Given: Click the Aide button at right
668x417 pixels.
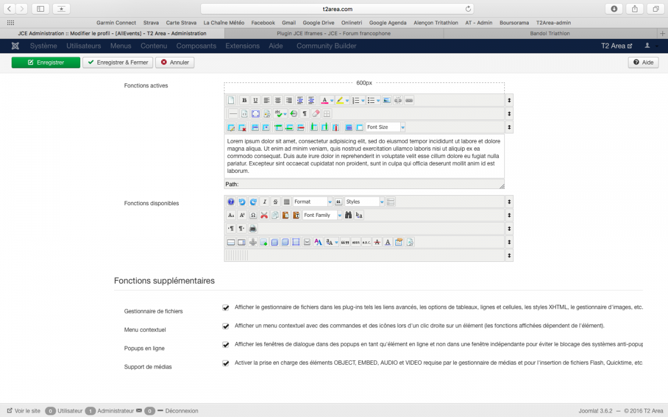Looking at the screenshot, I should [644, 62].
